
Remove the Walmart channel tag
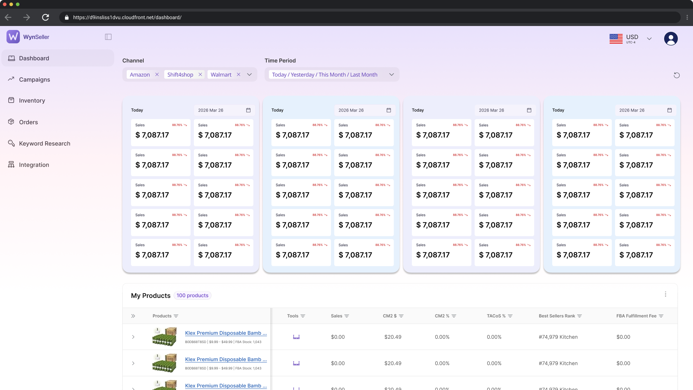click(239, 74)
